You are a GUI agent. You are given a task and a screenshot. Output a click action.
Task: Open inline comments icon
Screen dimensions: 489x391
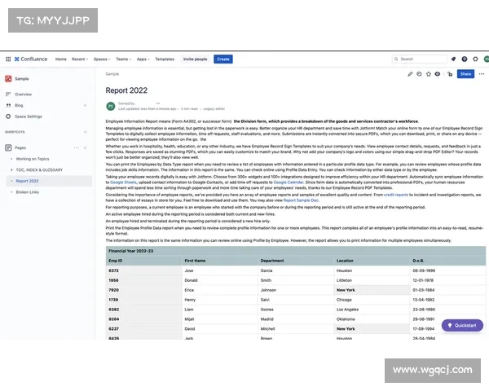tap(419, 74)
